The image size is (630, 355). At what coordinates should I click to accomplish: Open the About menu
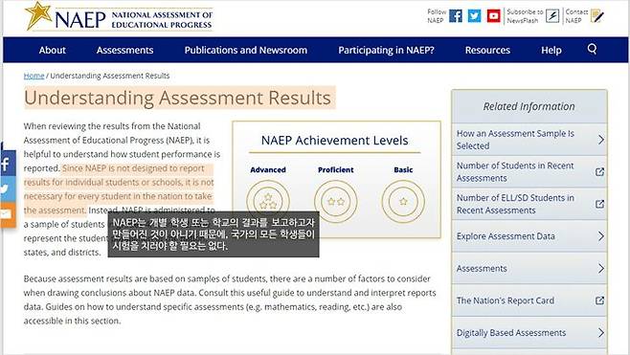[53, 50]
